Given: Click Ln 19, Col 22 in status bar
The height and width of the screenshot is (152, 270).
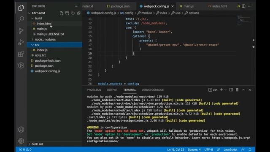Looking at the screenshot, I should tap(175, 149).
